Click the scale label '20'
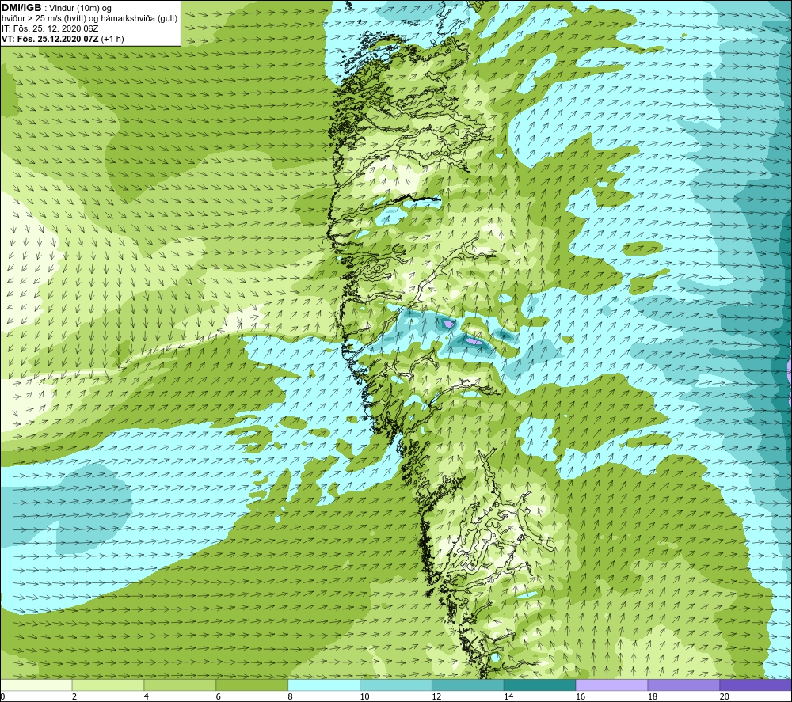Viewport: 792px width, 702px height. pos(725,696)
